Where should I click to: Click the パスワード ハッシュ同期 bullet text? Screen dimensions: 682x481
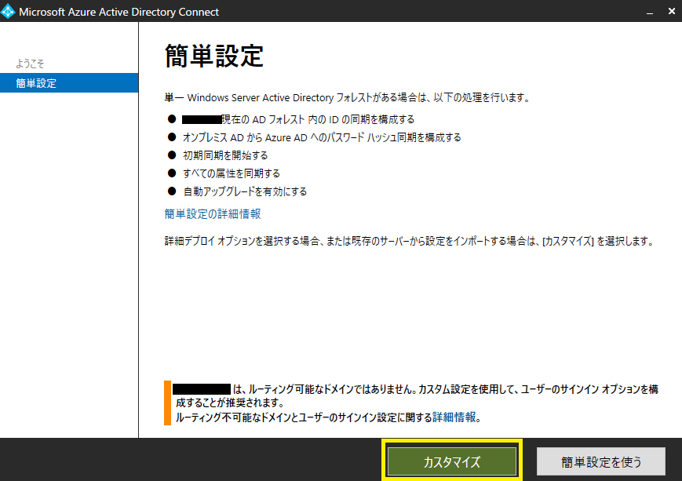(x=322, y=137)
